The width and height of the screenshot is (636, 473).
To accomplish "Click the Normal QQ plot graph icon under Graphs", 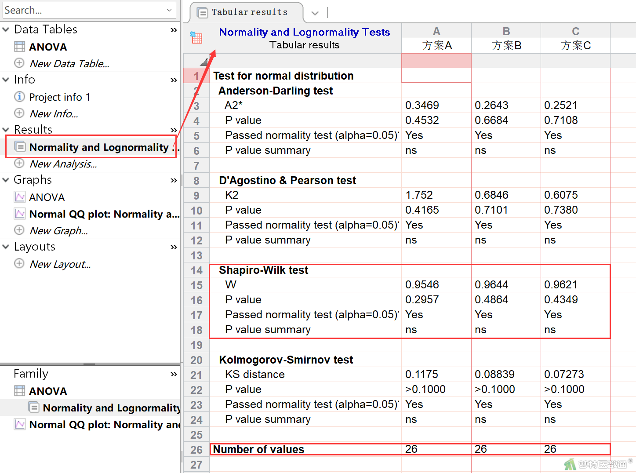I will (x=19, y=214).
